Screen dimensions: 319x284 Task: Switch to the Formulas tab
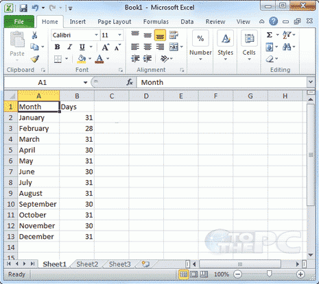[156, 22]
